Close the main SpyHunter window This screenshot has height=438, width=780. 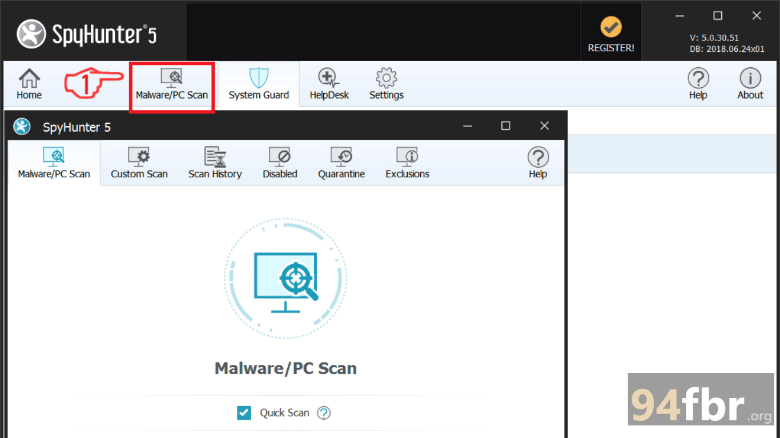click(757, 16)
